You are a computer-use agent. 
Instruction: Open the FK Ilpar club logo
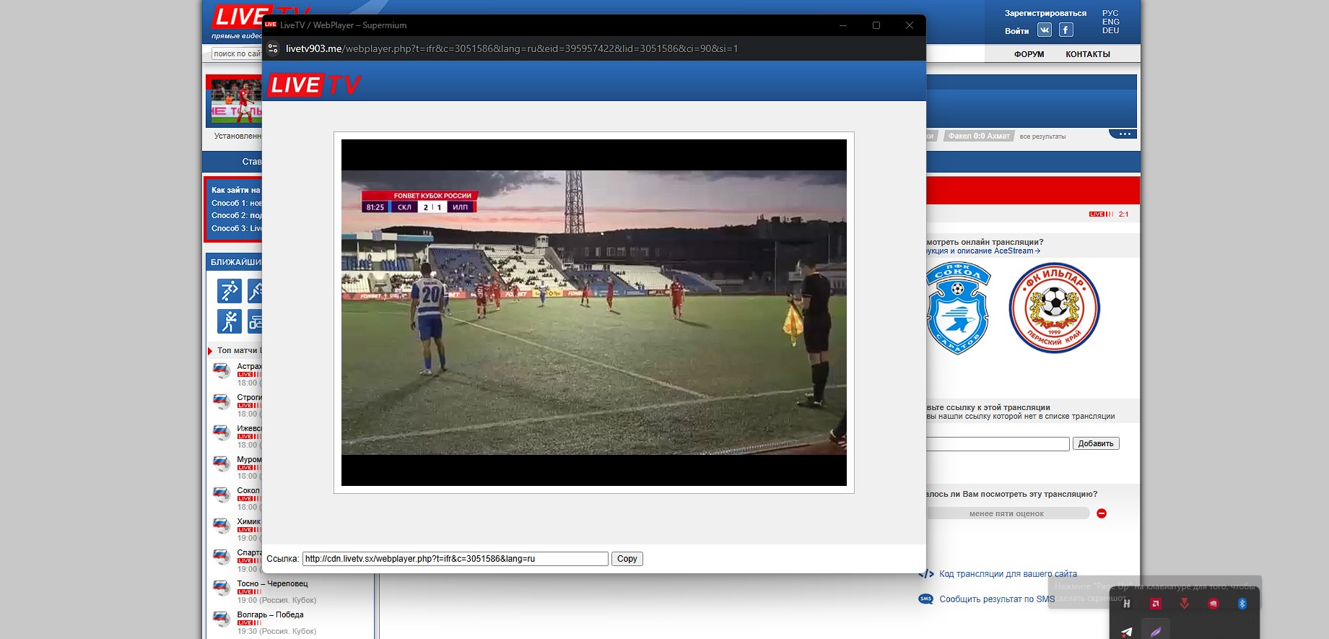coord(1054,308)
